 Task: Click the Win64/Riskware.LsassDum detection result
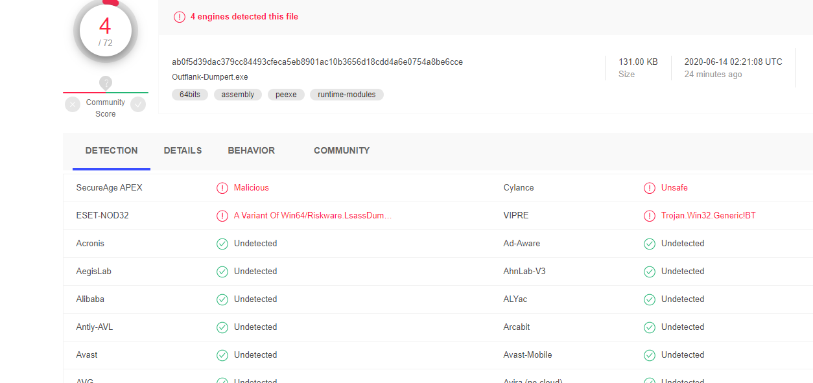pos(313,216)
